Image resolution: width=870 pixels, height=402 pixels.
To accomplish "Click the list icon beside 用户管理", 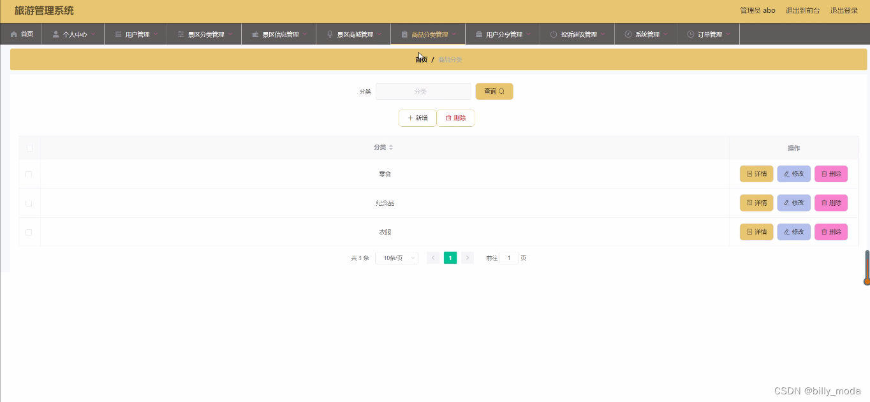I will [118, 34].
